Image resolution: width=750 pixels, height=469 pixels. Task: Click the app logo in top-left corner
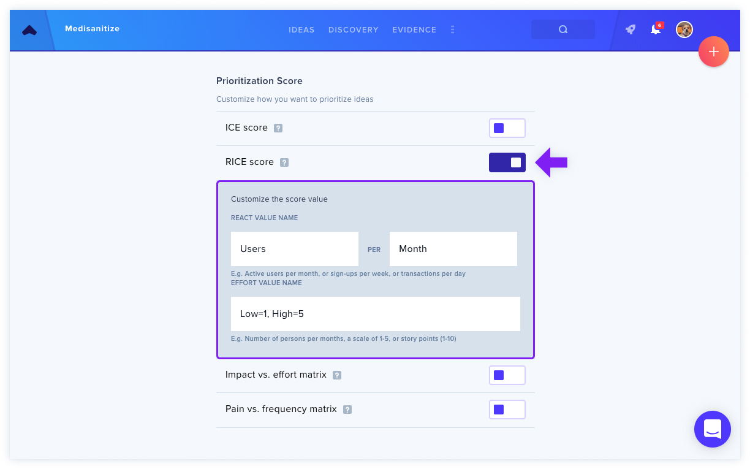pos(29,29)
